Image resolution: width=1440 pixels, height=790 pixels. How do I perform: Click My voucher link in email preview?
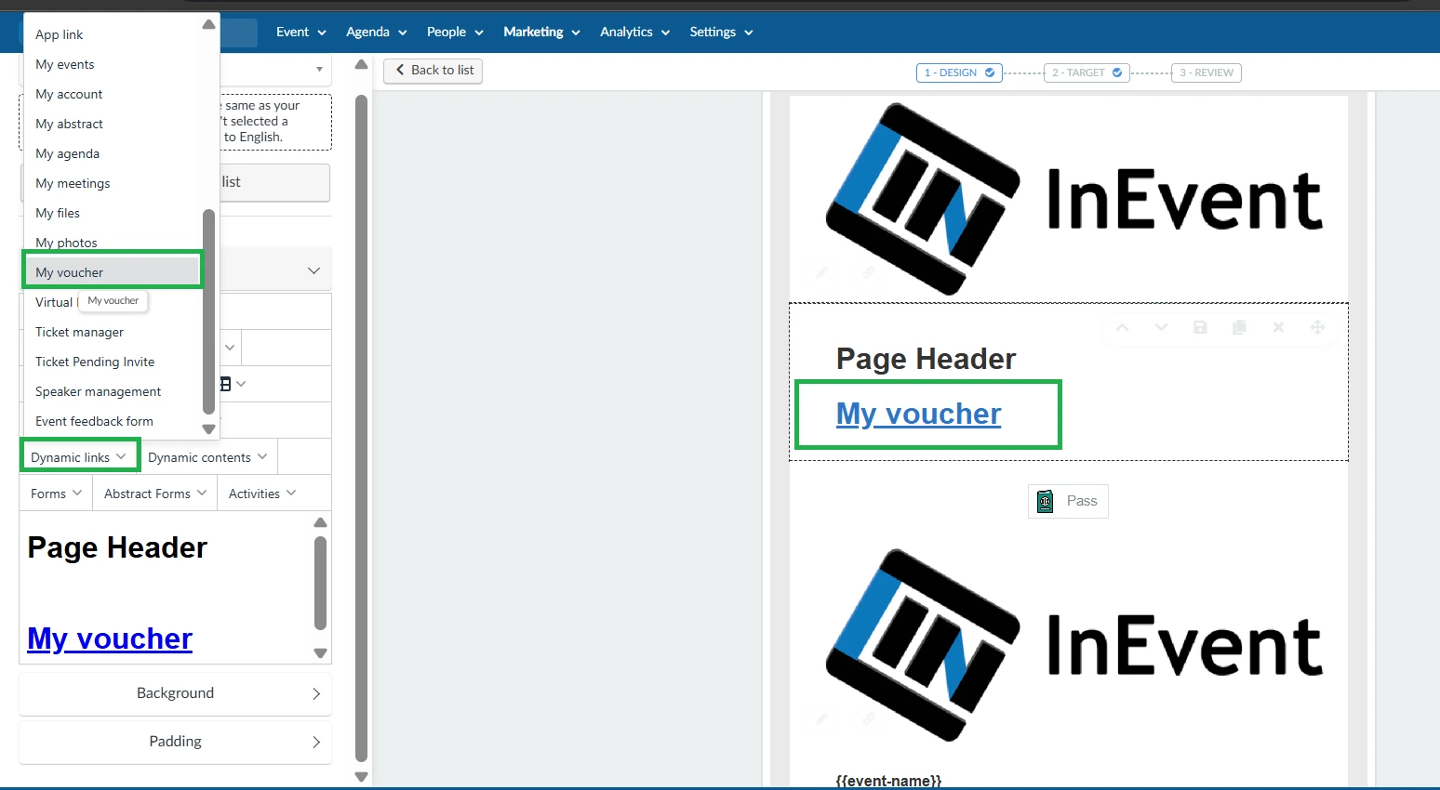919,414
